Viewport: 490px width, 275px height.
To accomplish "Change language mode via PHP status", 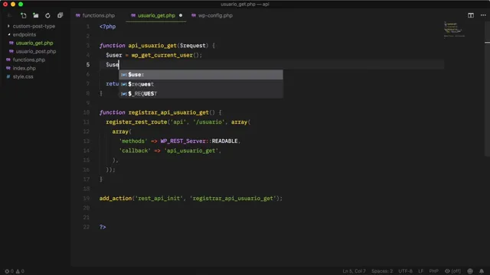I will [x=434, y=271].
